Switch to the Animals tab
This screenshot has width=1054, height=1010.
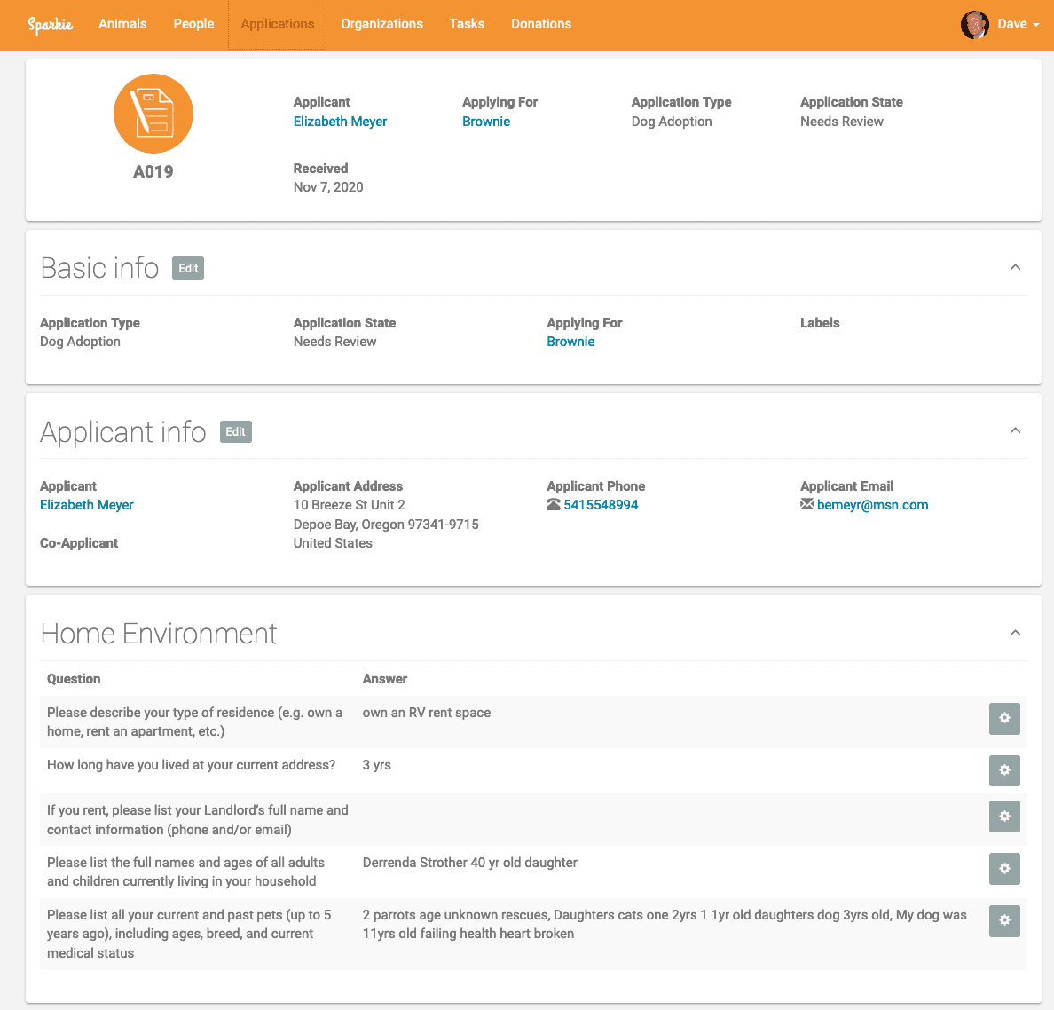click(122, 24)
